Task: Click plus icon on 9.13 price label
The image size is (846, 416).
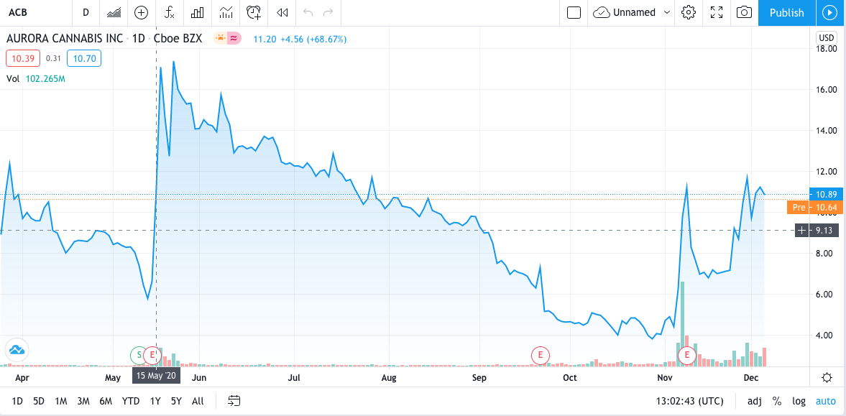Action: [802, 231]
